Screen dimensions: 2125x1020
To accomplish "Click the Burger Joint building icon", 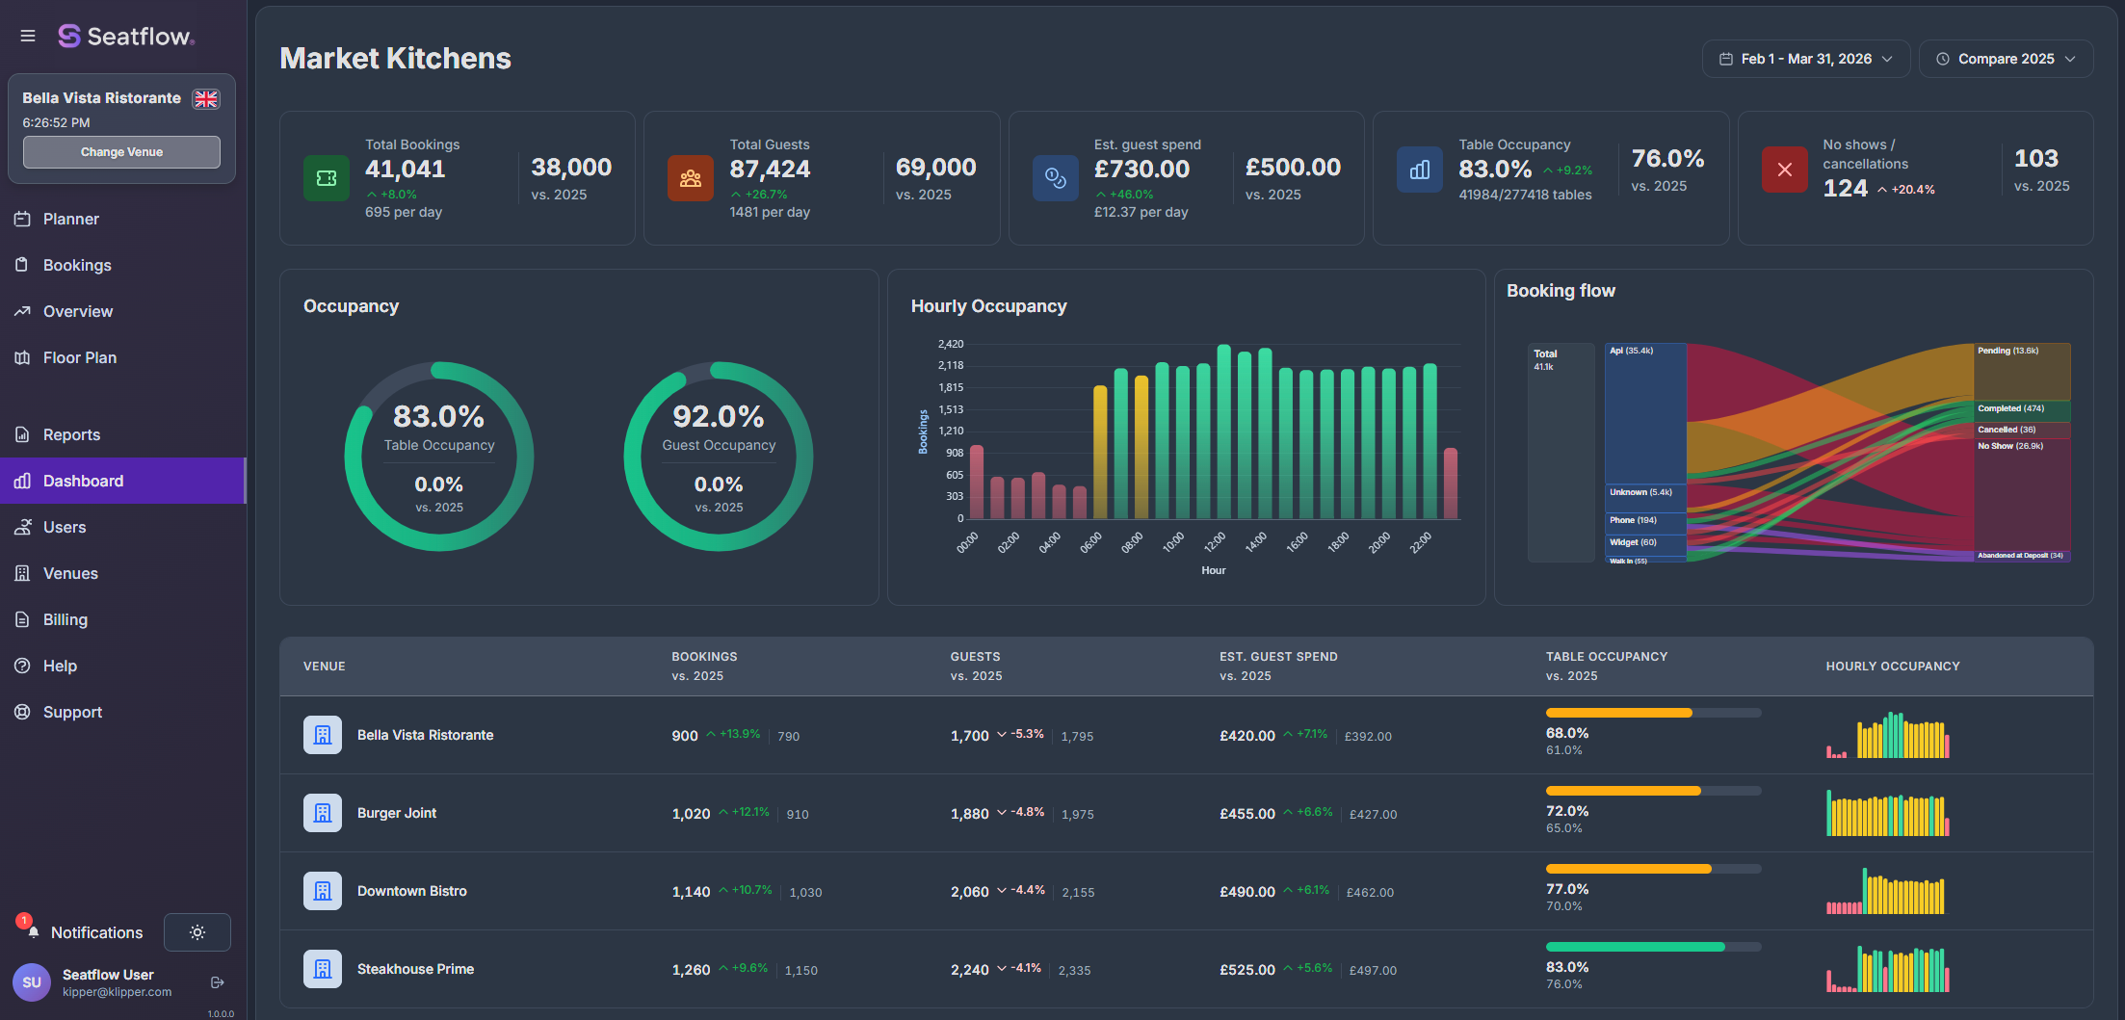I will coord(323,813).
